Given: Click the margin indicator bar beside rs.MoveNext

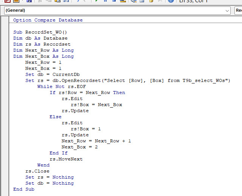Looking at the screenshot, I should pos(5,159).
